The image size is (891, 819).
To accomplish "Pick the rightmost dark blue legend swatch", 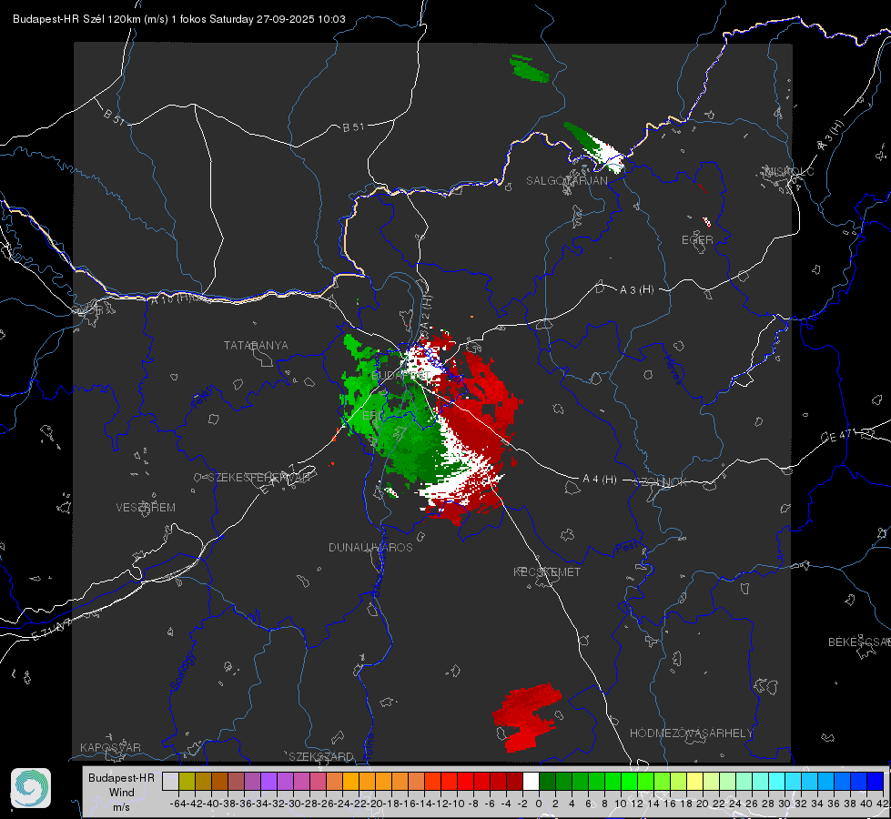I will coord(876,781).
